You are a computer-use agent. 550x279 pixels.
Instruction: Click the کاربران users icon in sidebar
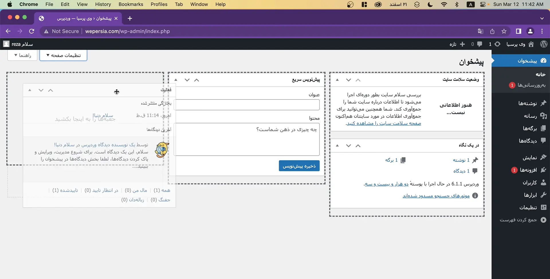click(x=543, y=182)
